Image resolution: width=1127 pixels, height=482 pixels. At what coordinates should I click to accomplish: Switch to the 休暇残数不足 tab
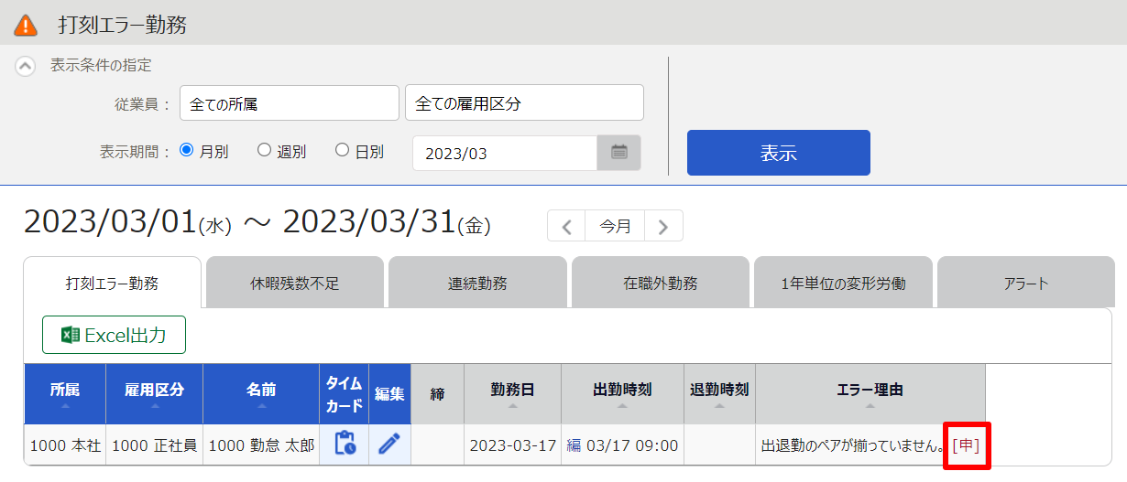click(x=295, y=283)
